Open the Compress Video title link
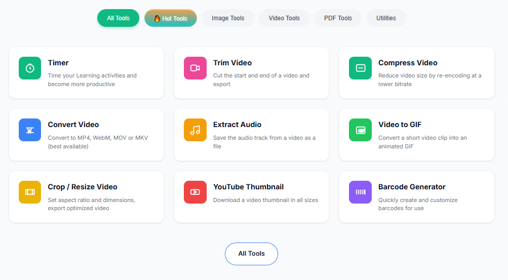508x280 pixels. click(x=408, y=63)
